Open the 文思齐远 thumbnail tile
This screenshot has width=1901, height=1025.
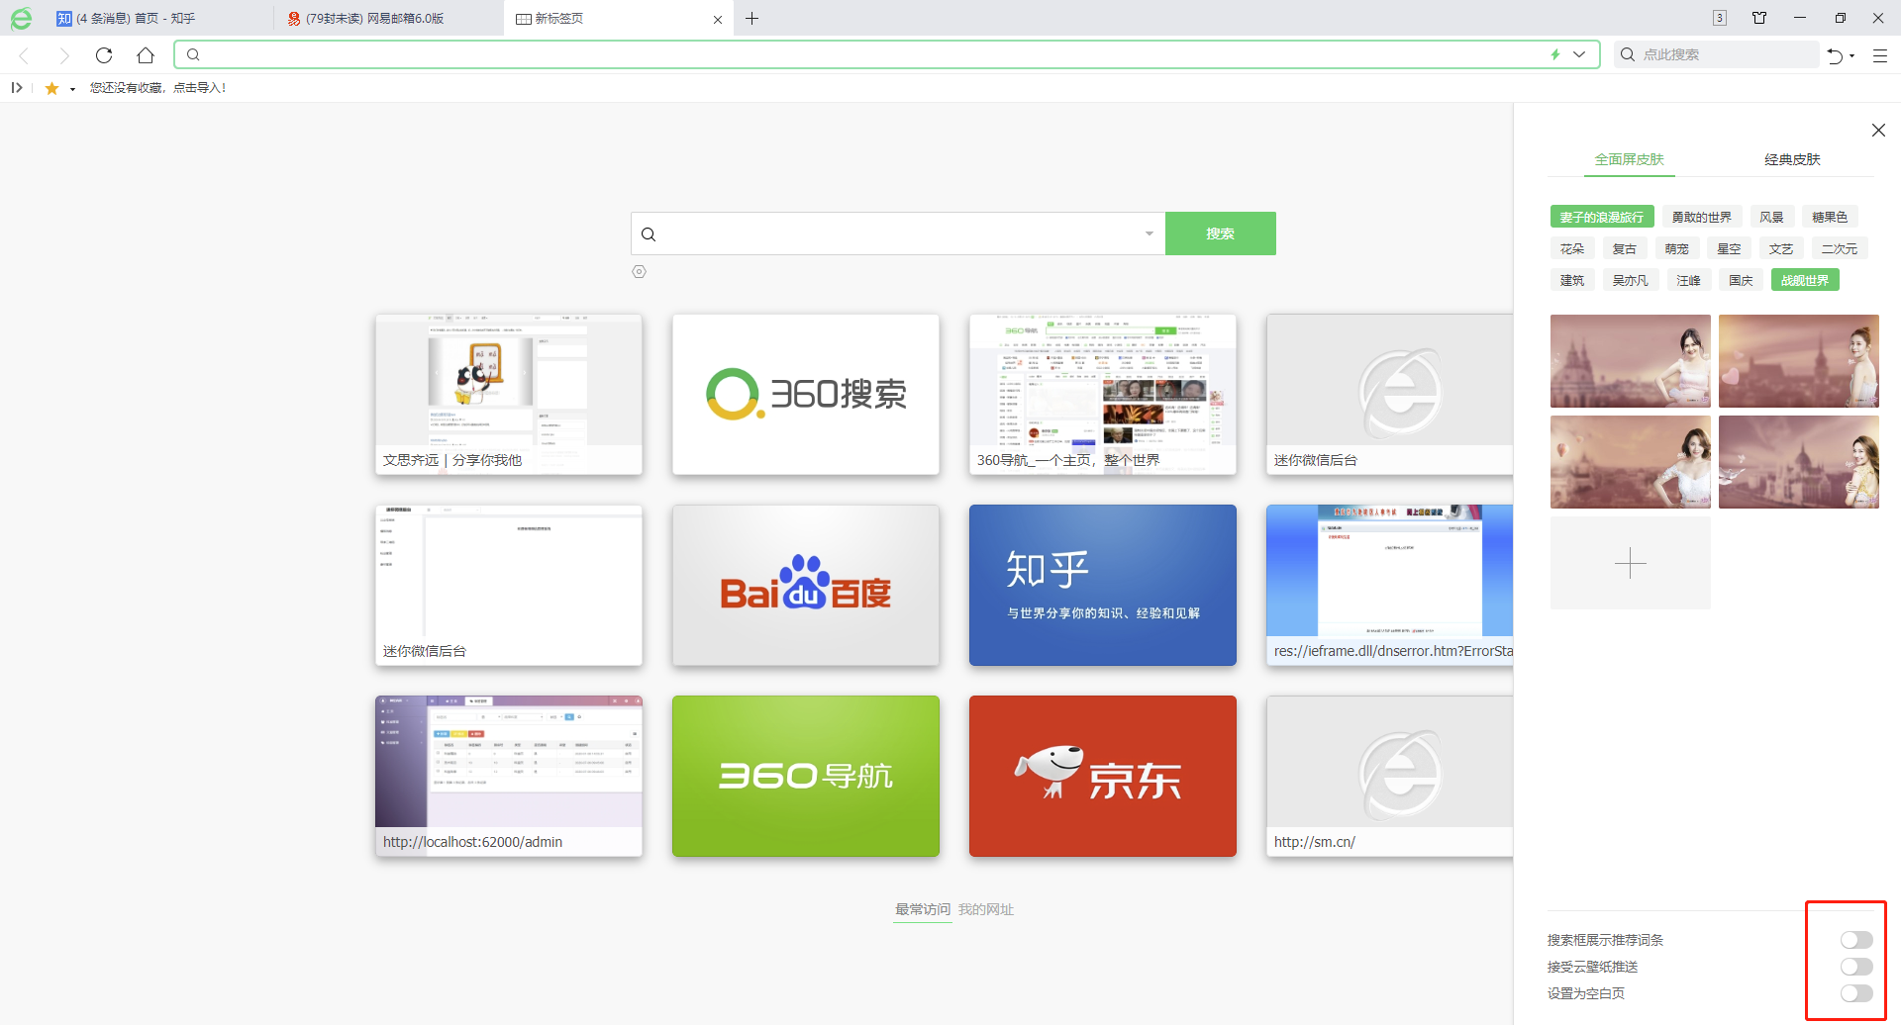(x=509, y=395)
